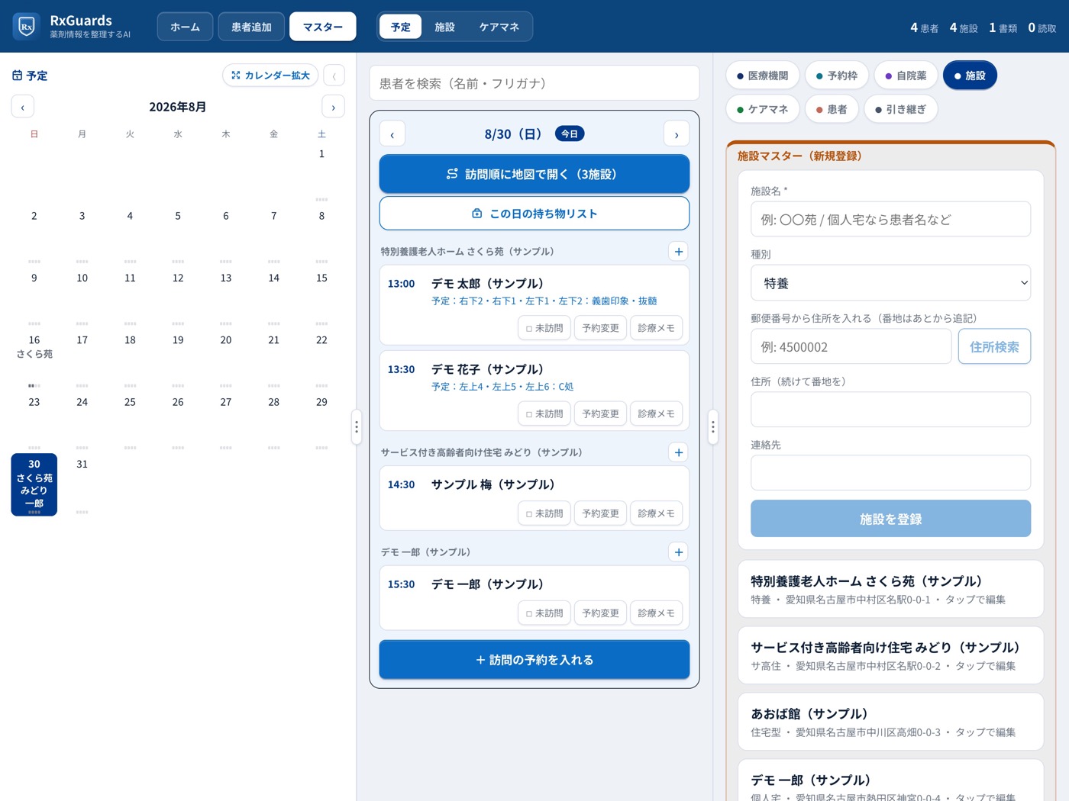Go to previous day from 8/30

(x=392, y=134)
